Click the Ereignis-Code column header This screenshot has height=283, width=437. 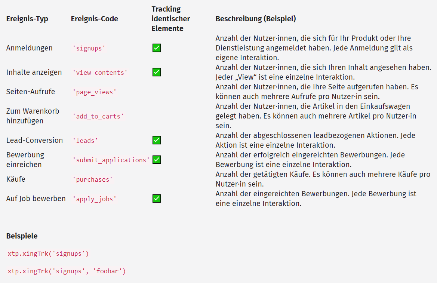tap(94, 19)
